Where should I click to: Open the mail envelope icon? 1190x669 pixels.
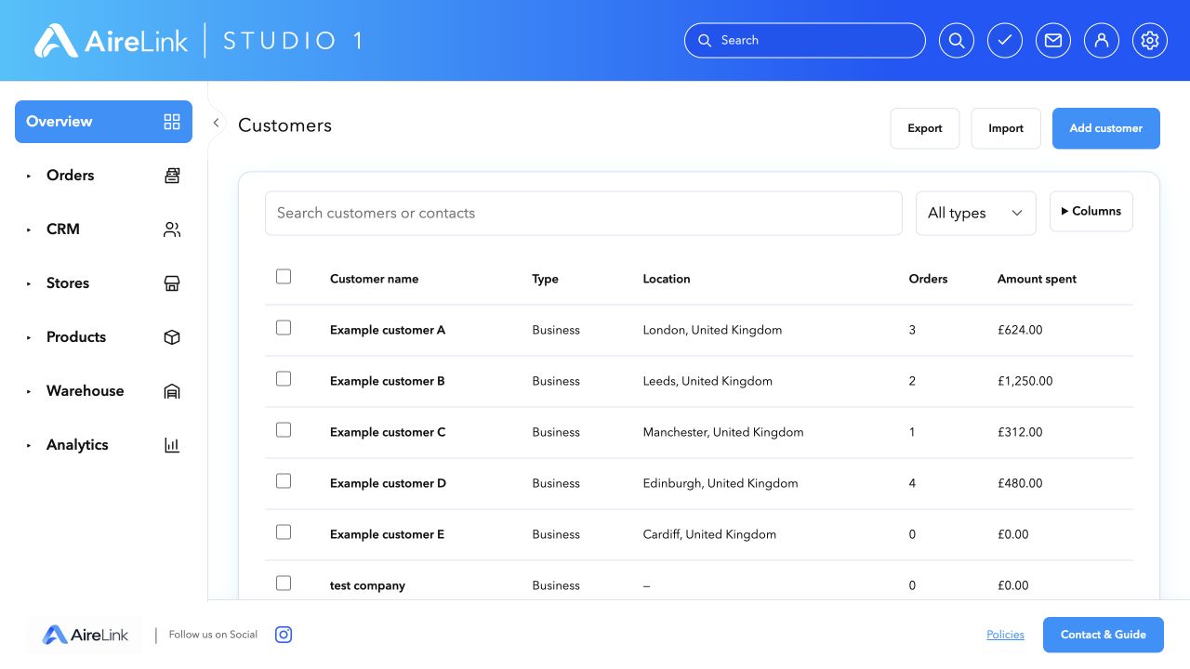point(1053,41)
